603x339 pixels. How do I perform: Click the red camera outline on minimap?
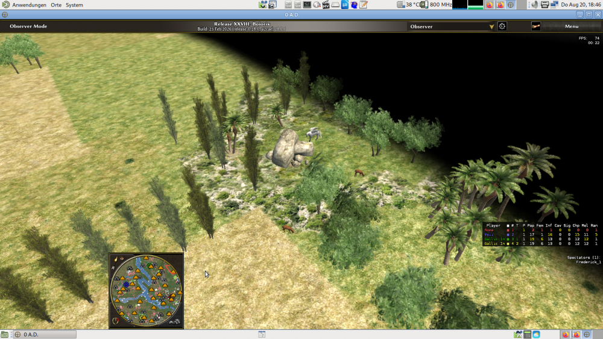172,270
